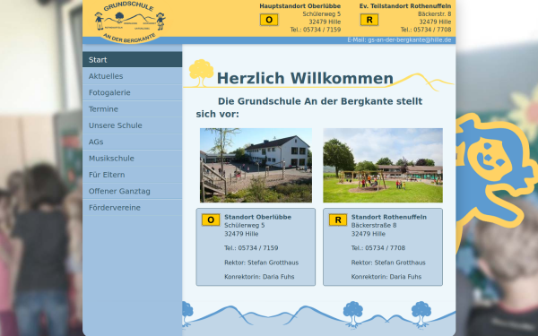Click the Standort Rothenuffeln title
This screenshot has width=538, height=336.
tap(389, 217)
